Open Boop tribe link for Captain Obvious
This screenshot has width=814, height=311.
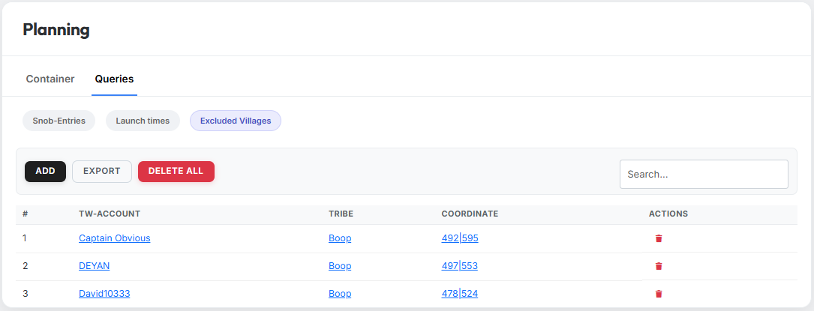coord(340,238)
